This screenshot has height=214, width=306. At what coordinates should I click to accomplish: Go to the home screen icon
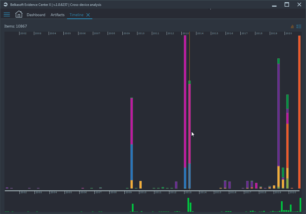tap(19, 14)
